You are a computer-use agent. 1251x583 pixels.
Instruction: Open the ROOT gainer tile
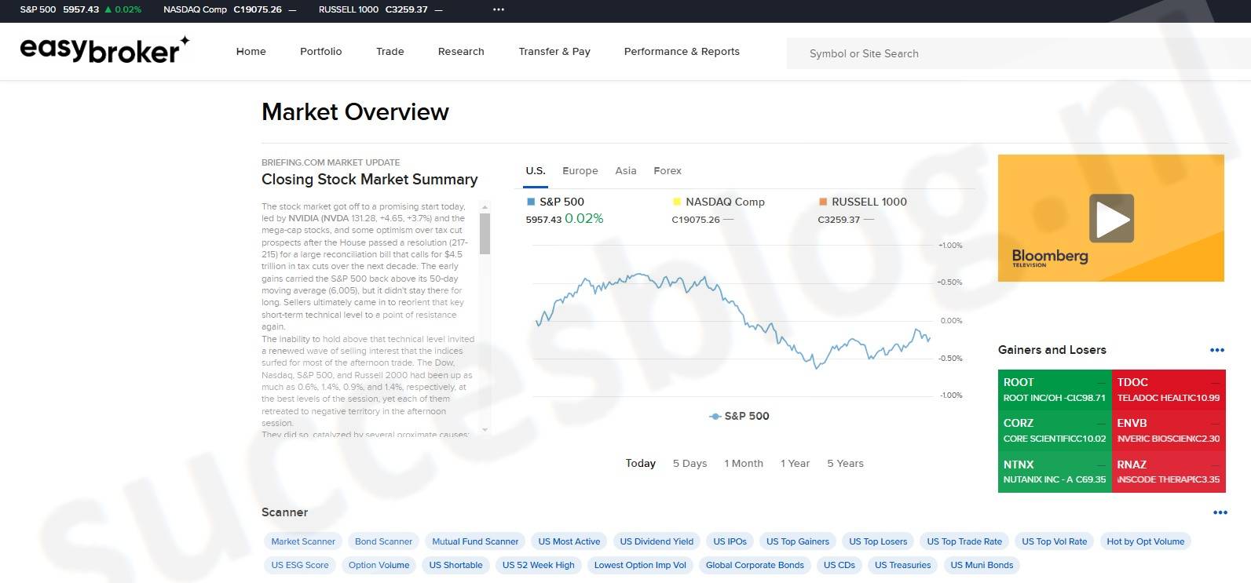(1054, 390)
